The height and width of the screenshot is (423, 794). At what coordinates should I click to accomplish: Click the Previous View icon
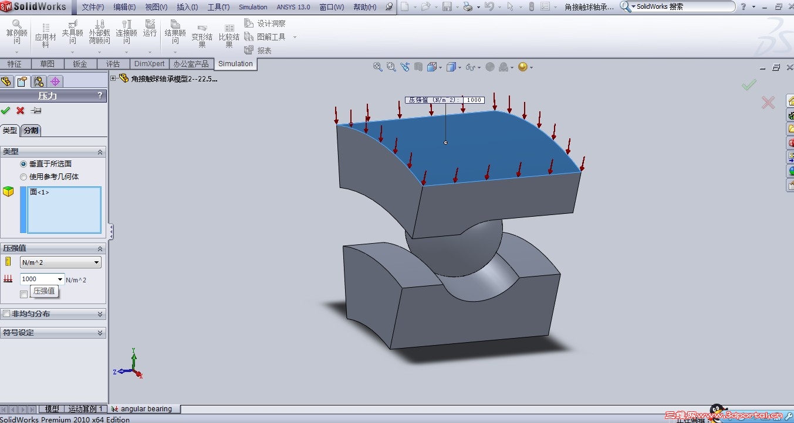(x=405, y=67)
